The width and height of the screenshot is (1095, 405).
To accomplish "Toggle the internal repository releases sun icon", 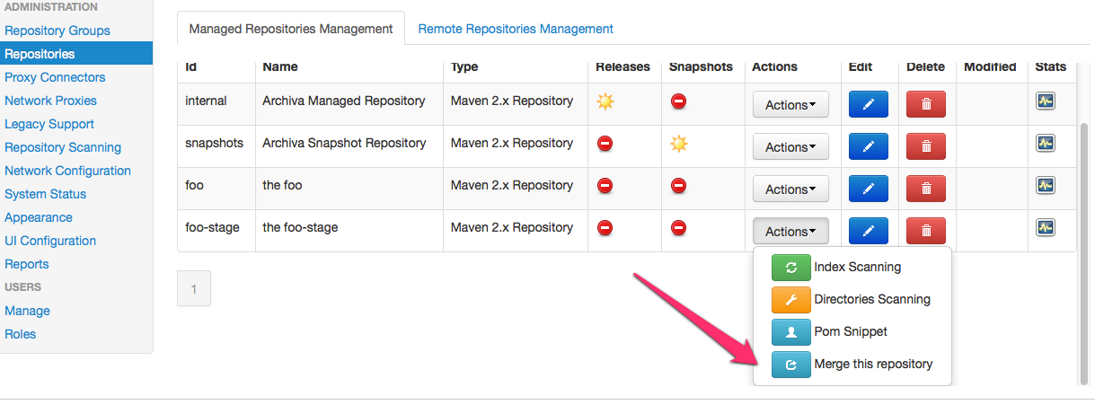I will tap(605, 101).
